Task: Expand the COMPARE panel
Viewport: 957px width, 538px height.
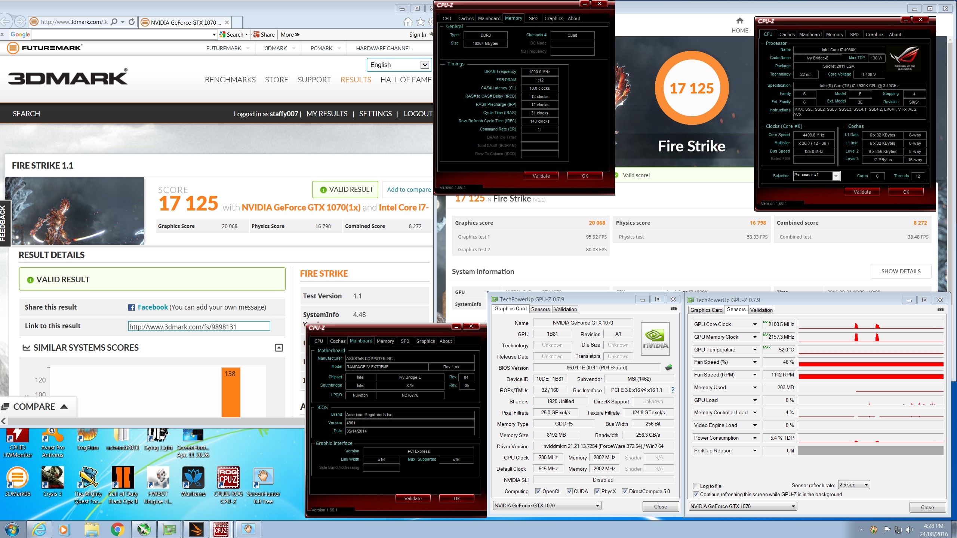Action: click(39, 407)
